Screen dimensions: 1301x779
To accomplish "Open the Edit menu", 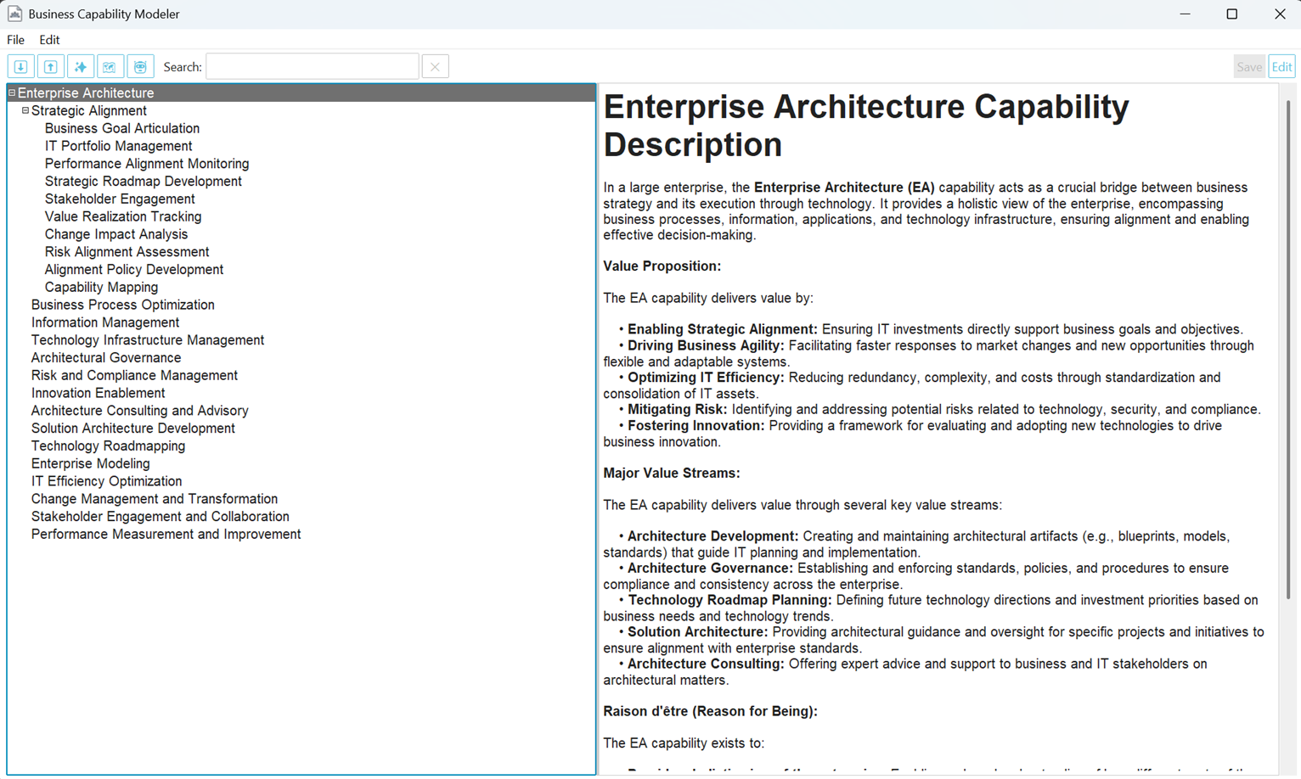I will click(49, 40).
